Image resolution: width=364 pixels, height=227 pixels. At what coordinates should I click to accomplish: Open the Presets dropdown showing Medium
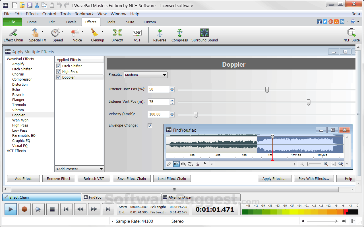146,75
